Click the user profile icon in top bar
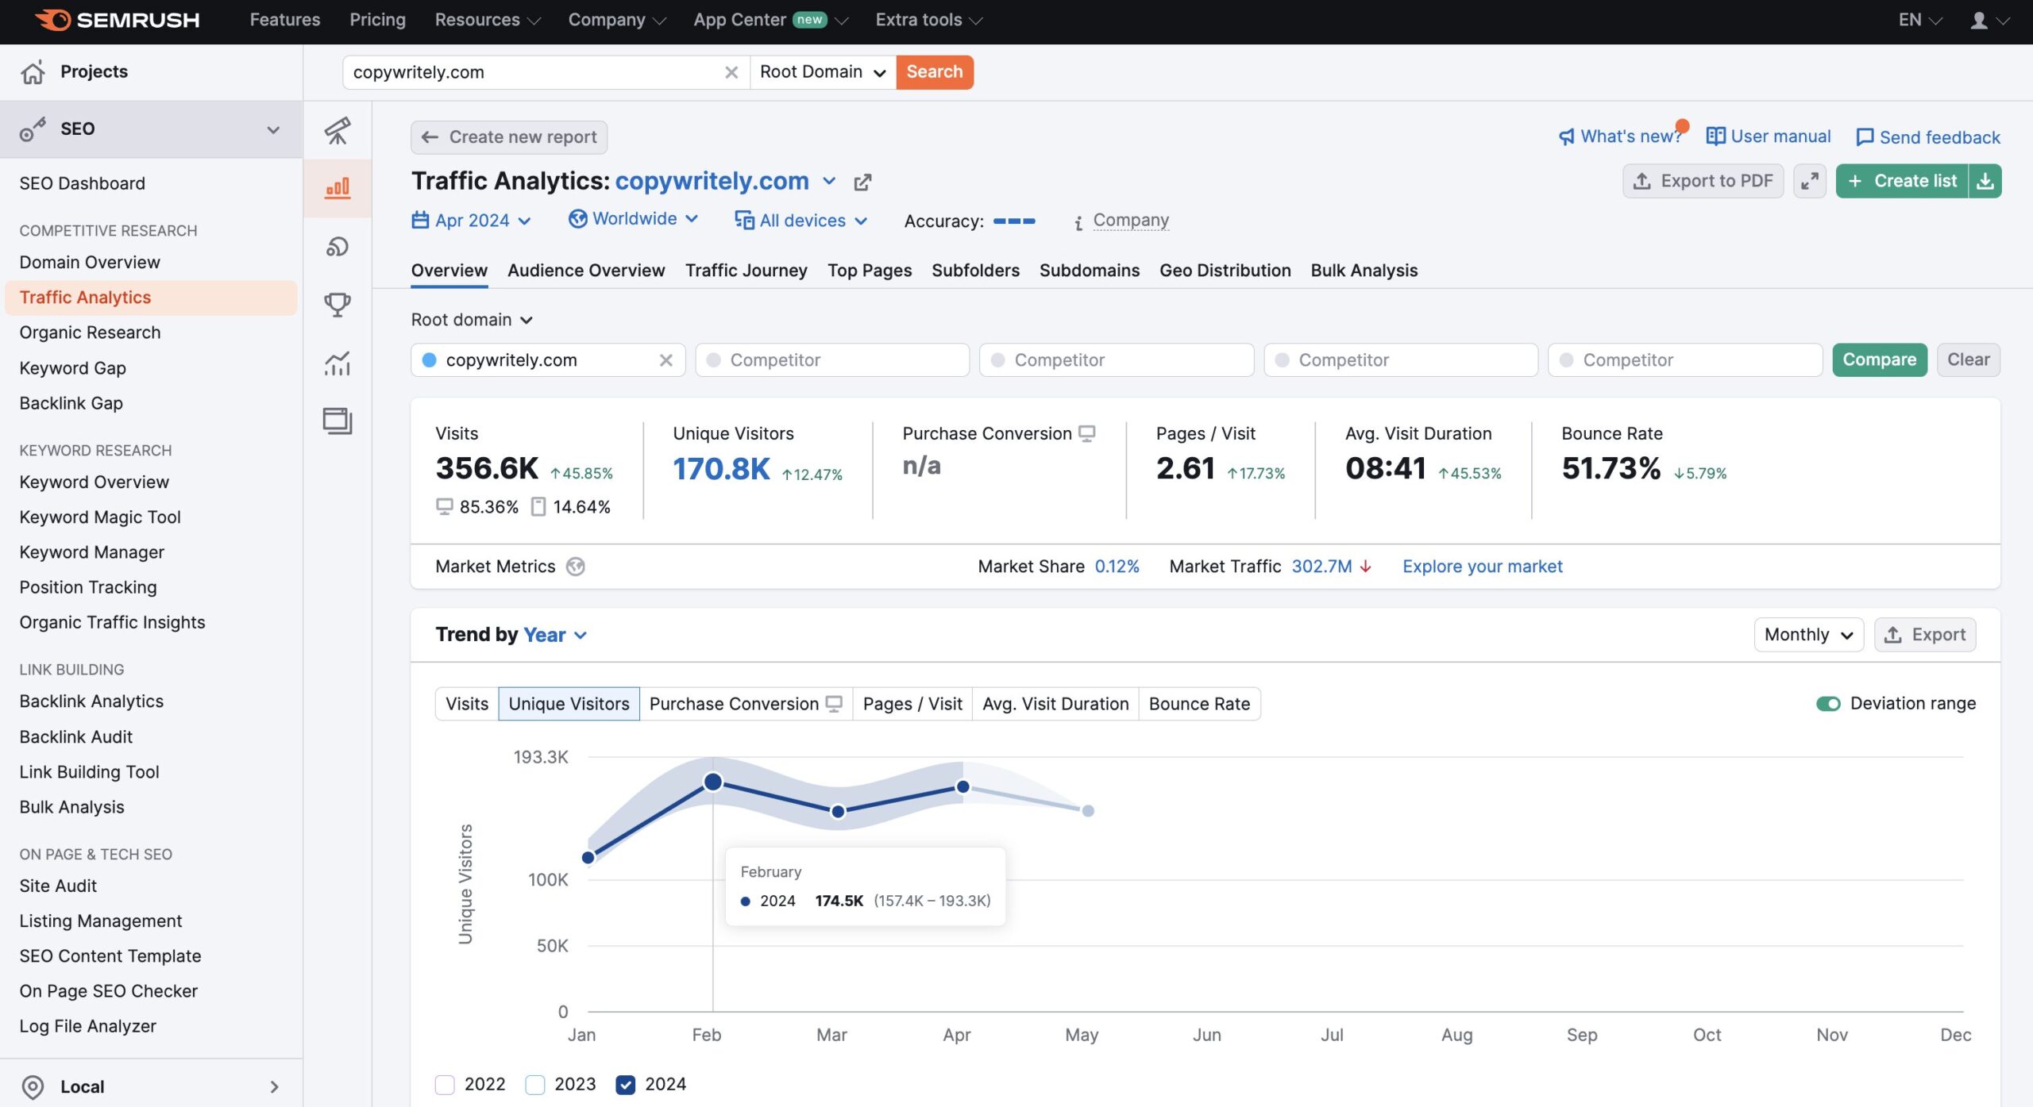The image size is (2033, 1107). (x=1978, y=21)
